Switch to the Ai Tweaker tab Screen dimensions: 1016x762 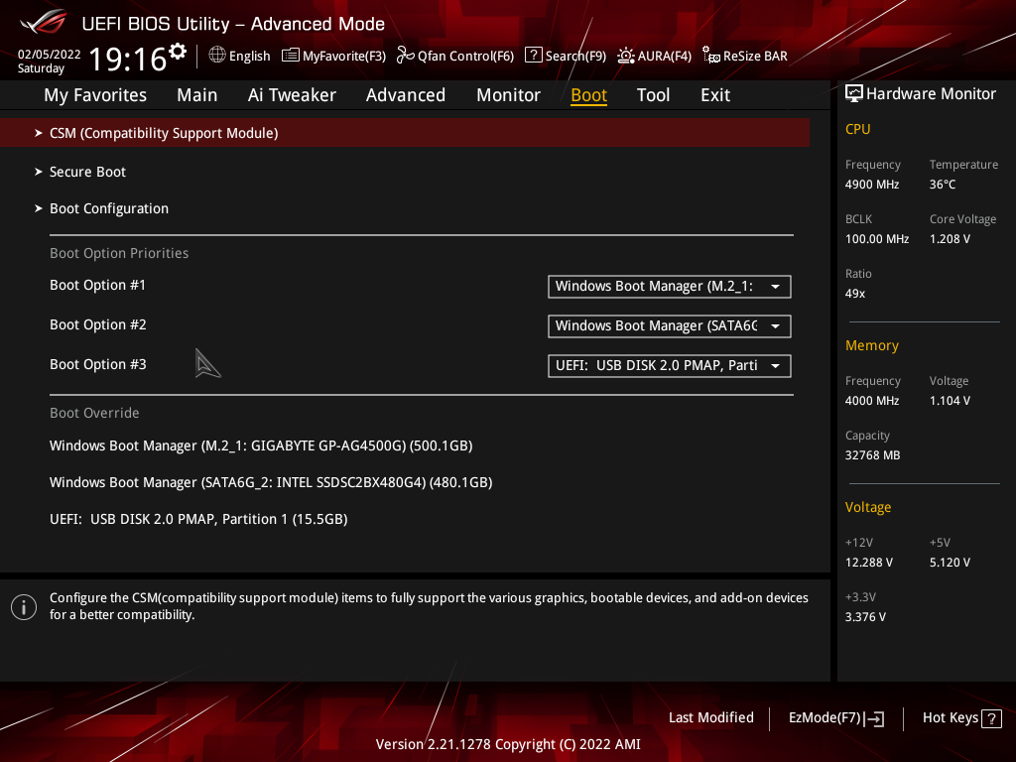(292, 95)
